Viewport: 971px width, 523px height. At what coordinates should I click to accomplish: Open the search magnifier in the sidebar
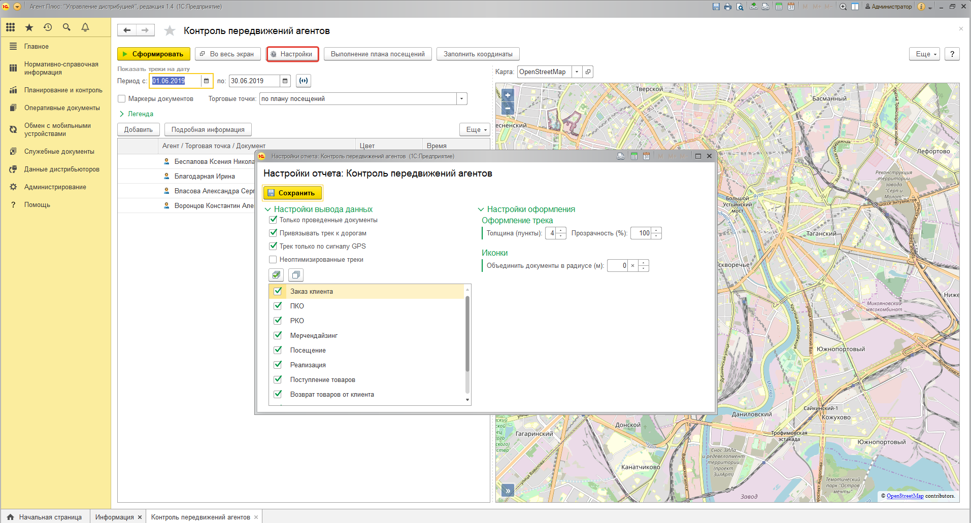[x=66, y=27]
